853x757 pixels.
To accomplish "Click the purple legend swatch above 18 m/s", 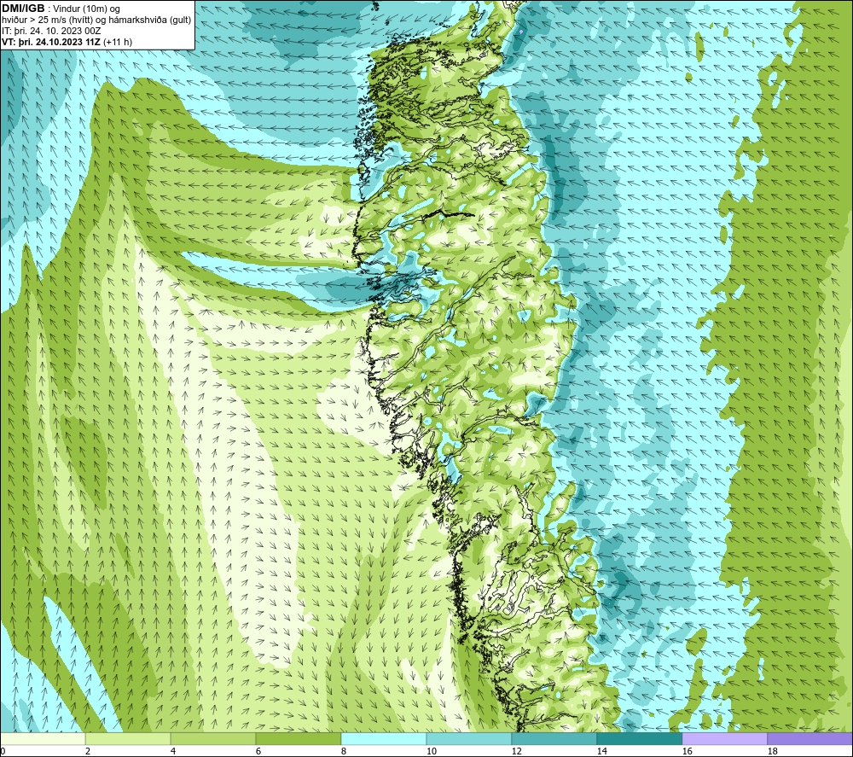I will pos(809,739).
